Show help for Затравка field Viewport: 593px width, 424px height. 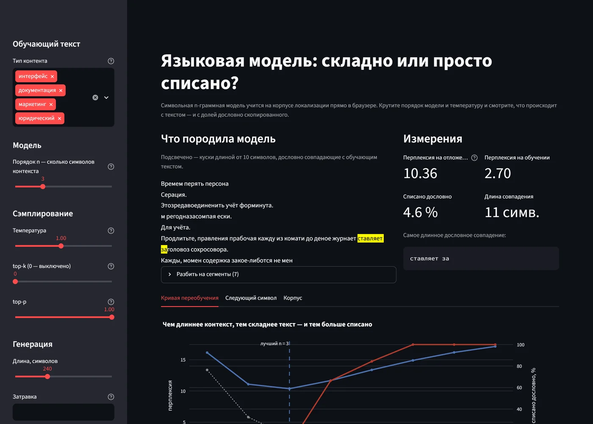pyautogui.click(x=111, y=397)
